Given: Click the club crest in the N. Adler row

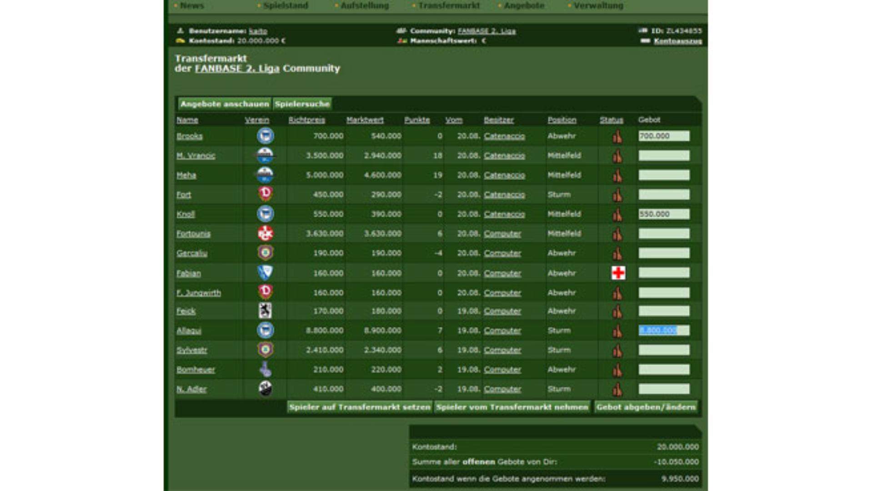Looking at the screenshot, I should [x=266, y=389].
